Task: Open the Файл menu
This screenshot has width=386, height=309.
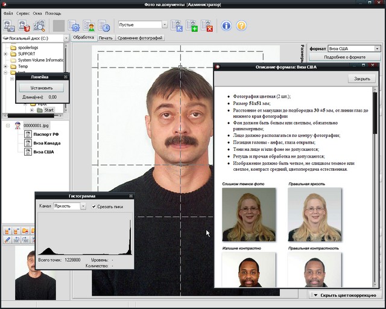Action: pyautogui.click(x=8, y=13)
